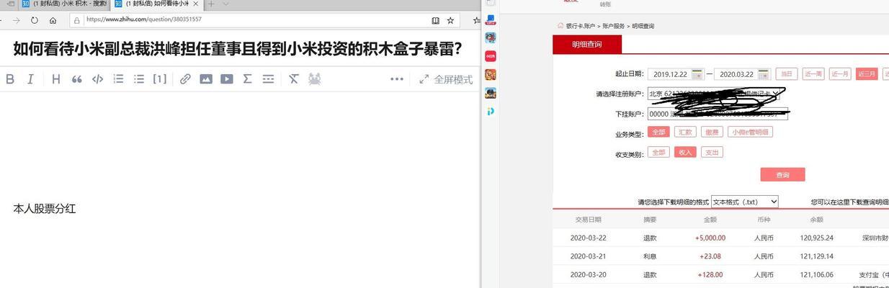Image resolution: width=889 pixels, height=288 pixels.
Task: Click the breadcrumb home icon in bank page
Action: coord(560,26)
